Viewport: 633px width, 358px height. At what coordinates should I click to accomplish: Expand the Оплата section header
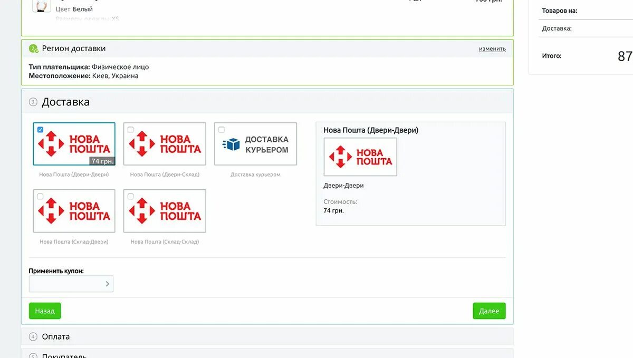(x=267, y=336)
